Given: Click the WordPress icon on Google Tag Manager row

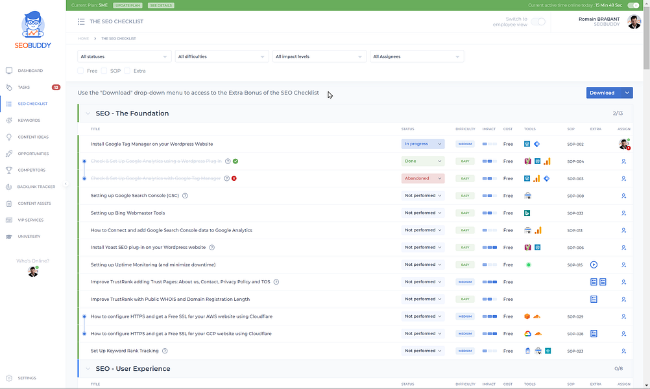Looking at the screenshot, I should (x=527, y=143).
